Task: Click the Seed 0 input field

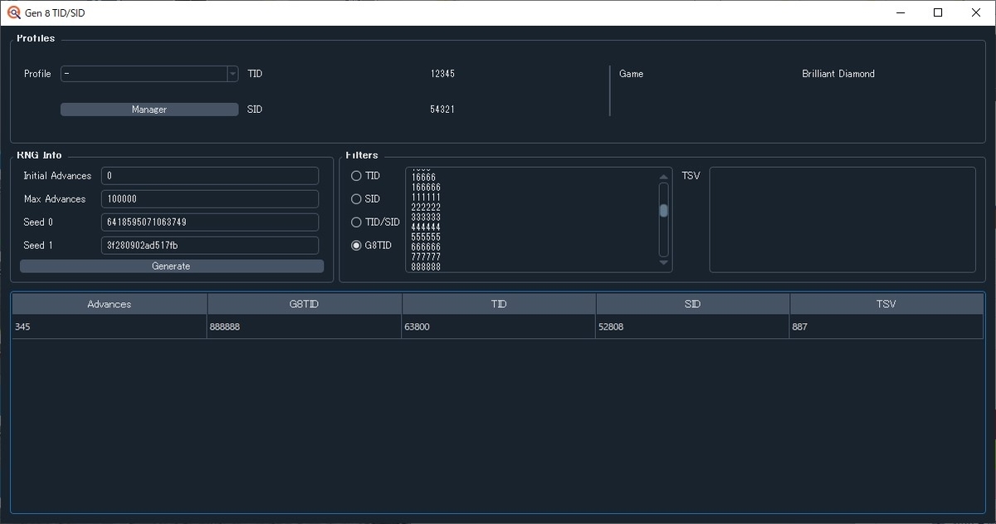Action: tap(209, 222)
